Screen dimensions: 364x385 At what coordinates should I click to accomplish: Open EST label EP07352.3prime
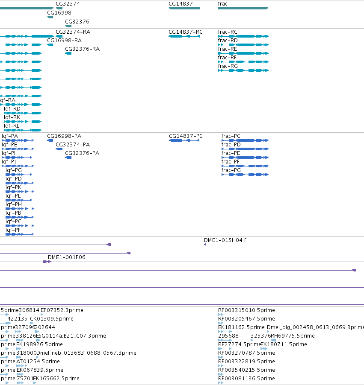62,310
